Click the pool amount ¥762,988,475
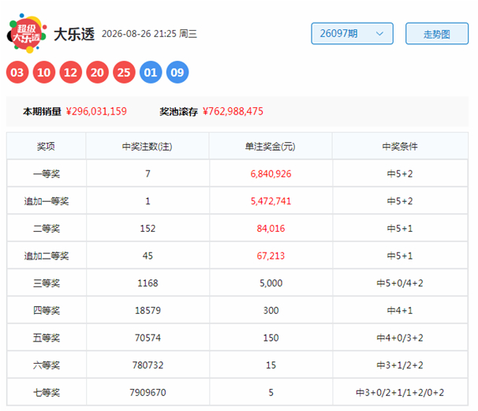 point(233,111)
